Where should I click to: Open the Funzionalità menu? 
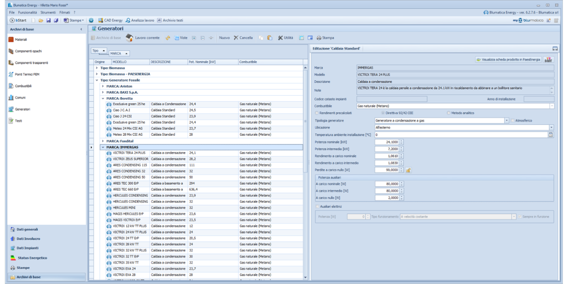[x=27, y=12]
